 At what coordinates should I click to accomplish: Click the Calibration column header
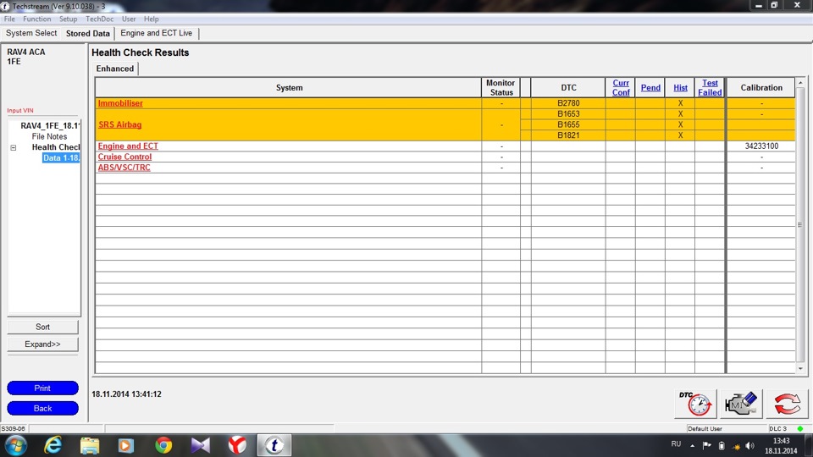point(761,87)
